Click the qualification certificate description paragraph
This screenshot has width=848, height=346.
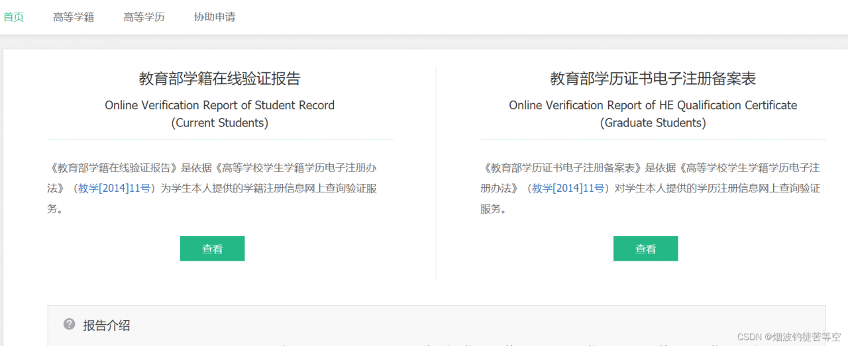651,189
